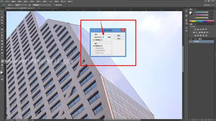The image size is (216, 121).
Task: Select the Eyedropper tool in the toolbar
Action: point(2,26)
